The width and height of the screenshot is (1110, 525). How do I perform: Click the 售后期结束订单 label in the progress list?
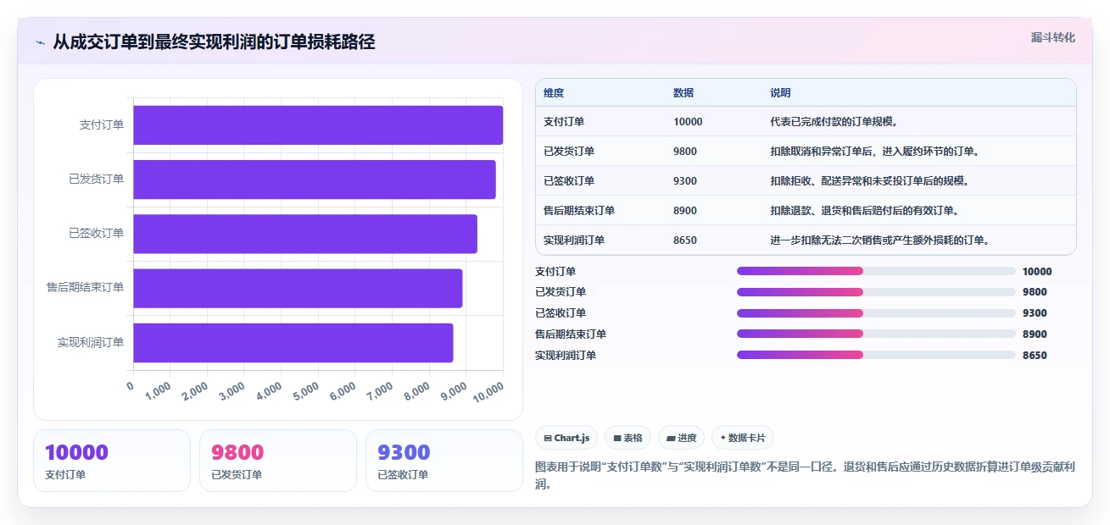[571, 334]
